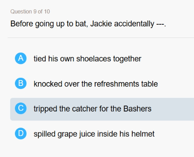The width and height of the screenshot is (194, 157).
Task: Click the word 'Bashers' in option C
Action: [137, 109]
